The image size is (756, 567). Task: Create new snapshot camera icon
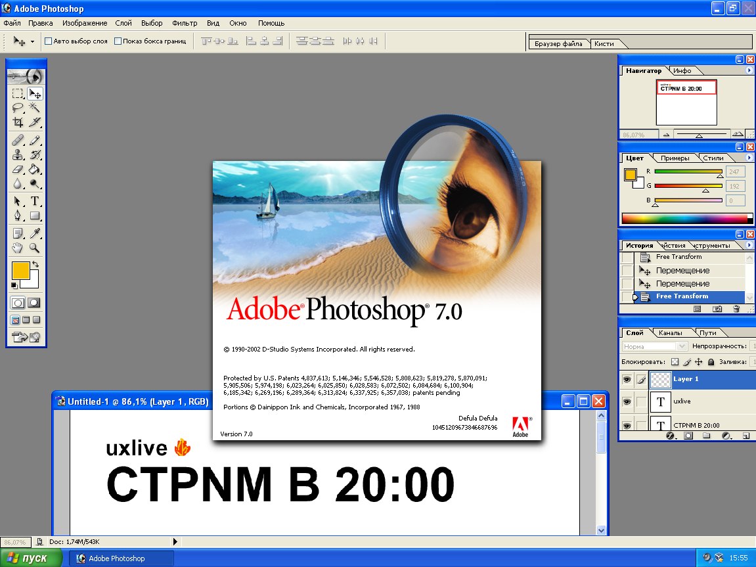pos(717,309)
